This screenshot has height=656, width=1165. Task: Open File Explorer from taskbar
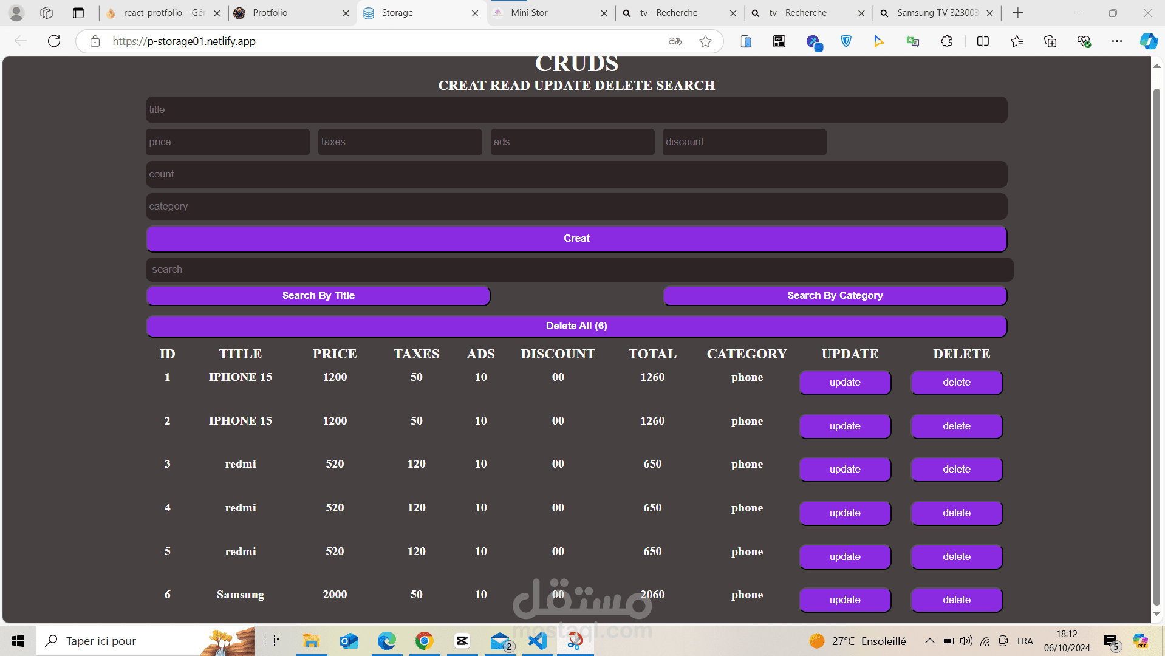click(312, 641)
